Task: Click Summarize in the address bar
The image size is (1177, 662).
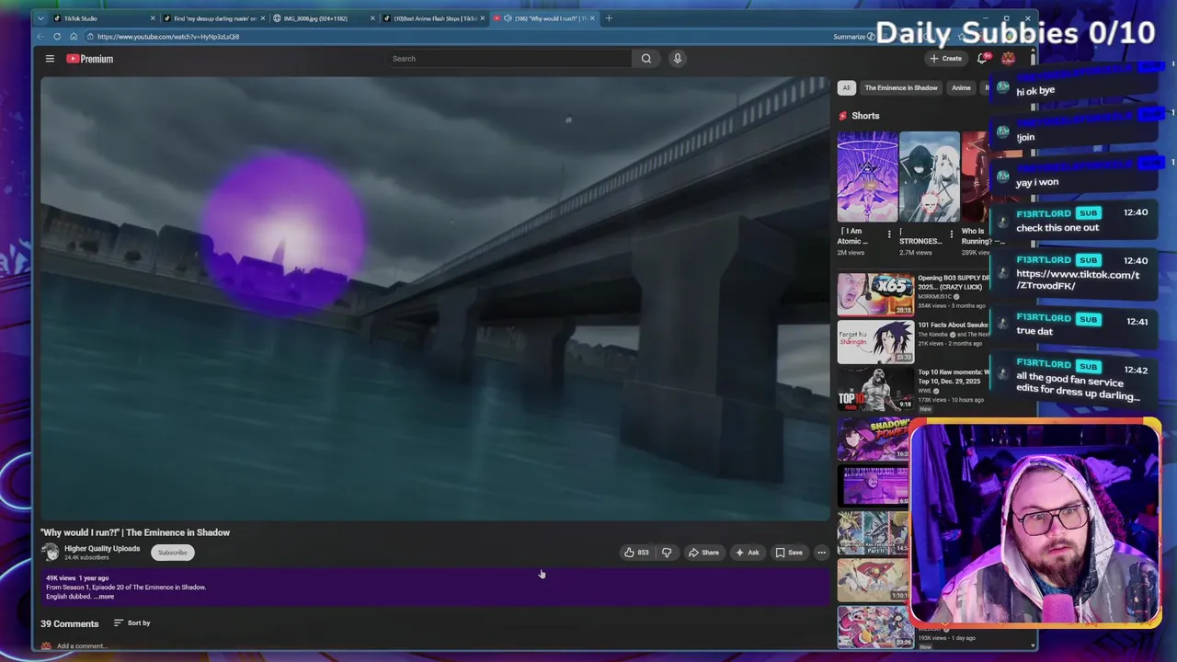Action: click(x=853, y=37)
